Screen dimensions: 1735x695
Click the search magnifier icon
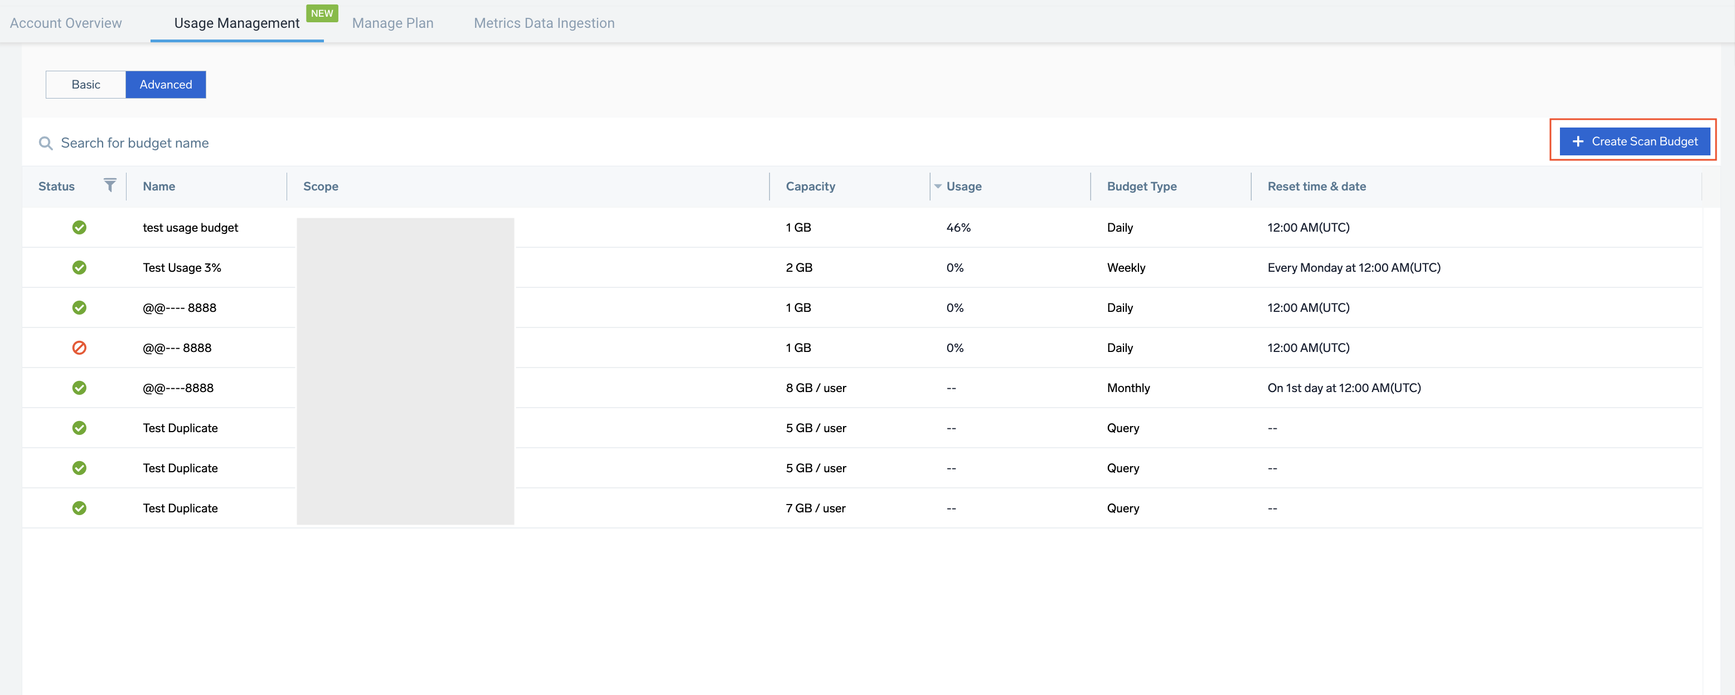[x=45, y=143]
